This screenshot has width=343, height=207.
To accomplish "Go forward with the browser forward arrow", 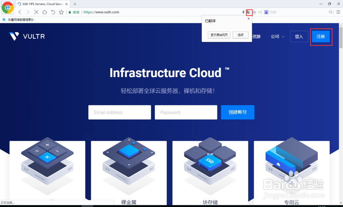I will click(28, 12).
